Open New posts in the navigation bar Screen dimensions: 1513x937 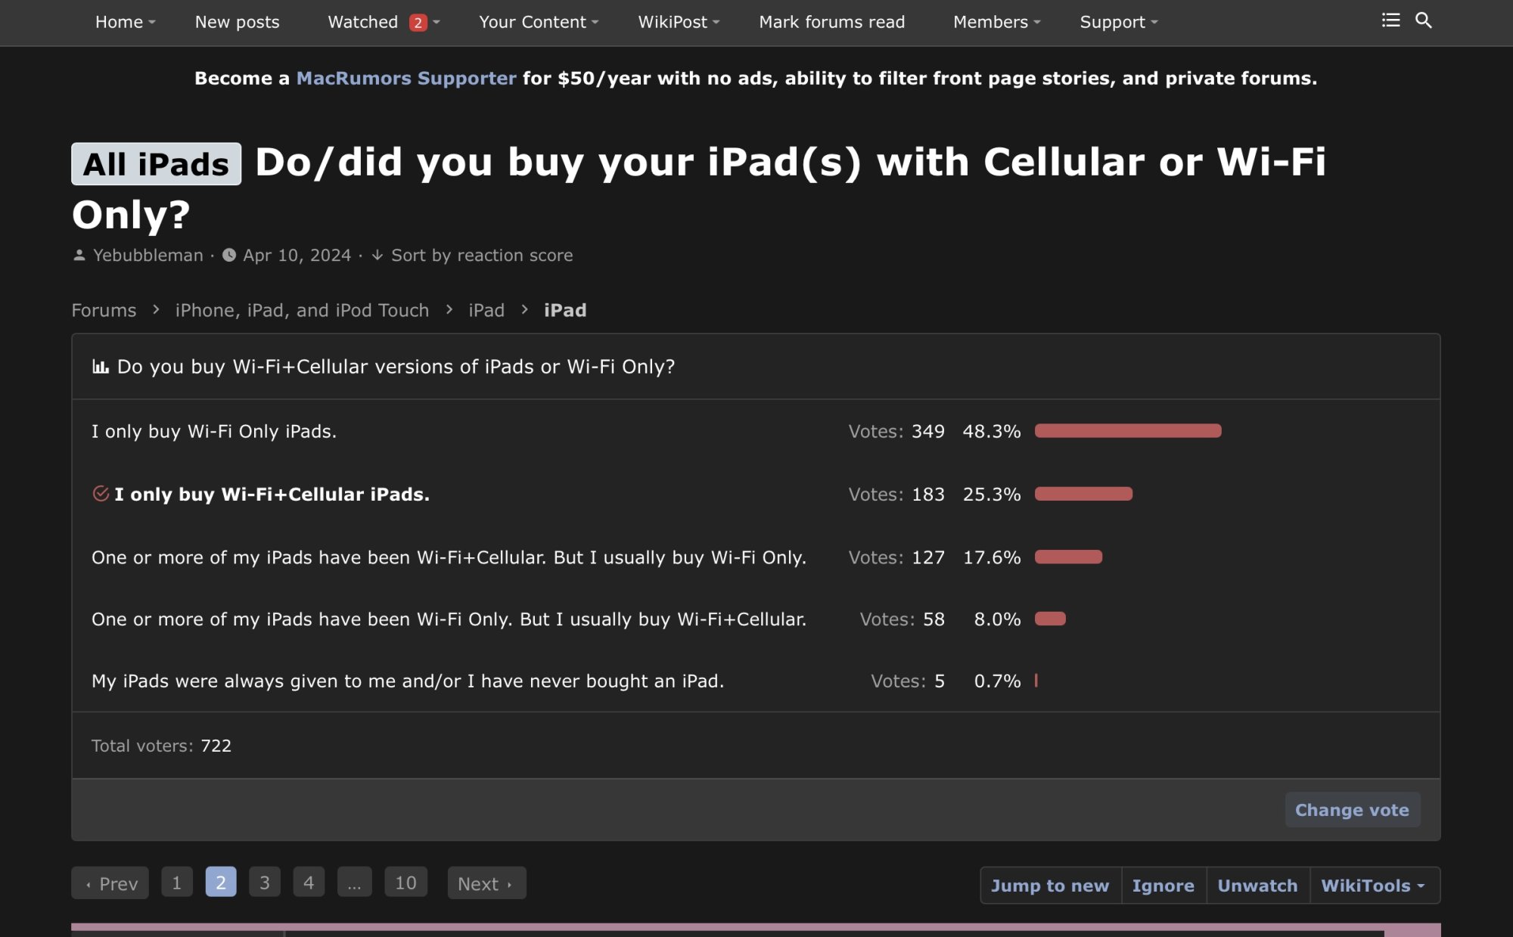237,22
